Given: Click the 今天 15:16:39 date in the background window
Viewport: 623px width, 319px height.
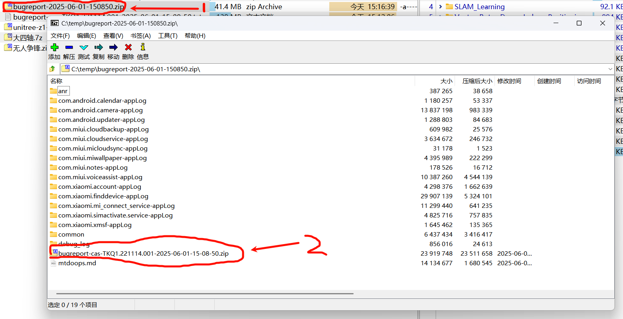Looking at the screenshot, I should tap(373, 7).
